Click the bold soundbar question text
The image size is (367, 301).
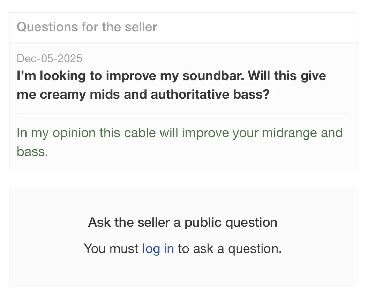coord(171,85)
